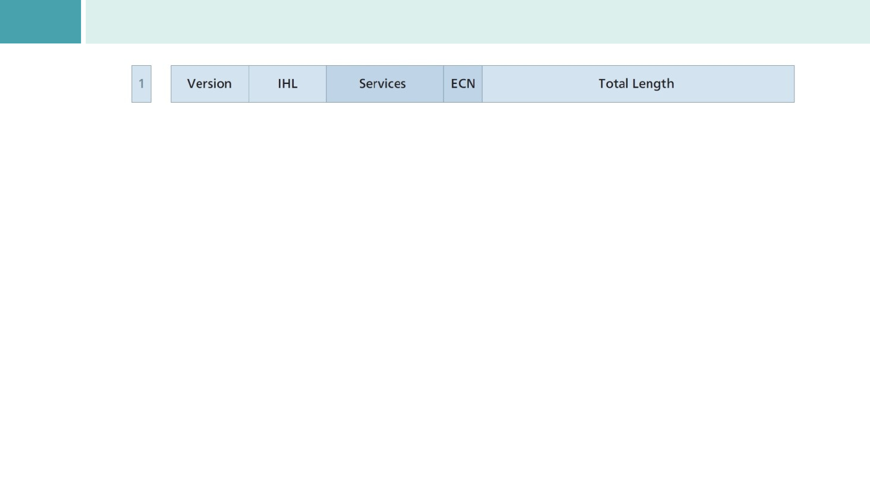Select the word "Version" in the diagram
This screenshot has width=870, height=489.
coord(209,84)
